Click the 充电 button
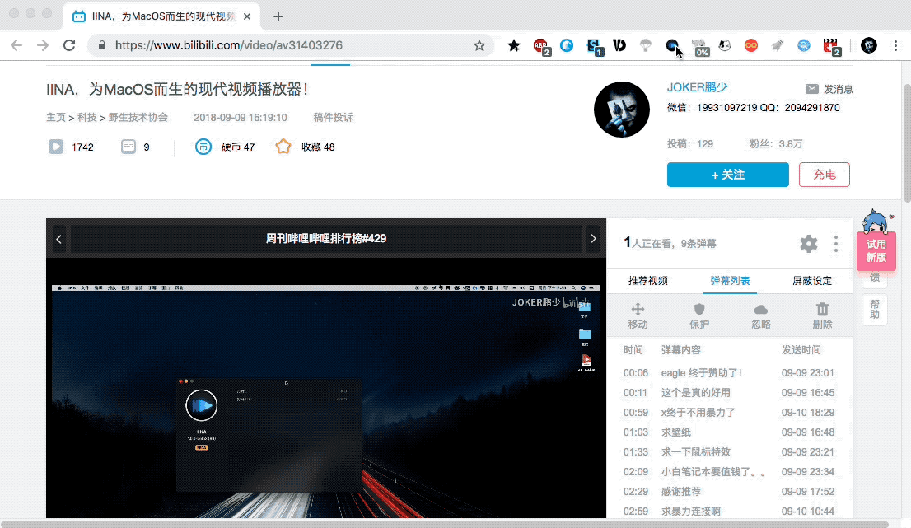The image size is (911, 528). click(x=824, y=175)
